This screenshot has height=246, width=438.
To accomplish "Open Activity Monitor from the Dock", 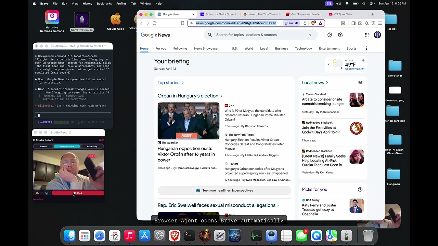I will click(256, 236).
